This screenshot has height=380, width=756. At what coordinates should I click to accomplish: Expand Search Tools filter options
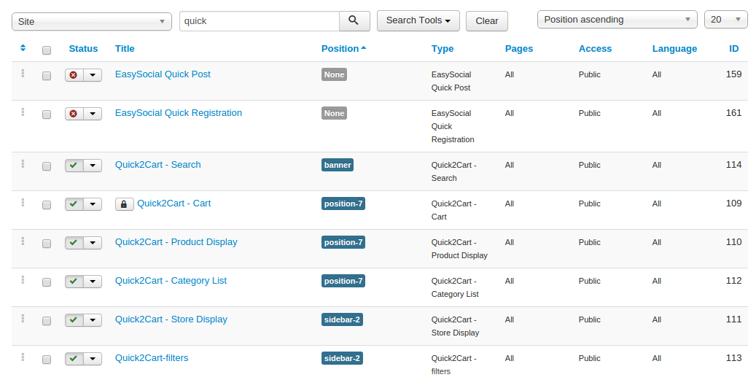point(418,20)
